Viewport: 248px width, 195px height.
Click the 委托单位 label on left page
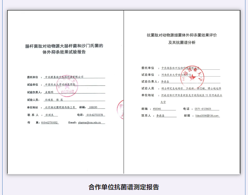[32, 77]
